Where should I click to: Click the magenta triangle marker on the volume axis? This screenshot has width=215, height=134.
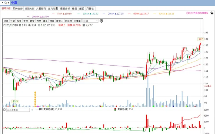pyautogui.click(x=38, y=106)
